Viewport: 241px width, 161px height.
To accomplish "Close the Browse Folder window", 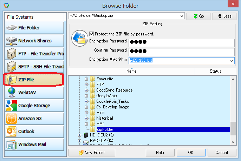I will (233, 4).
